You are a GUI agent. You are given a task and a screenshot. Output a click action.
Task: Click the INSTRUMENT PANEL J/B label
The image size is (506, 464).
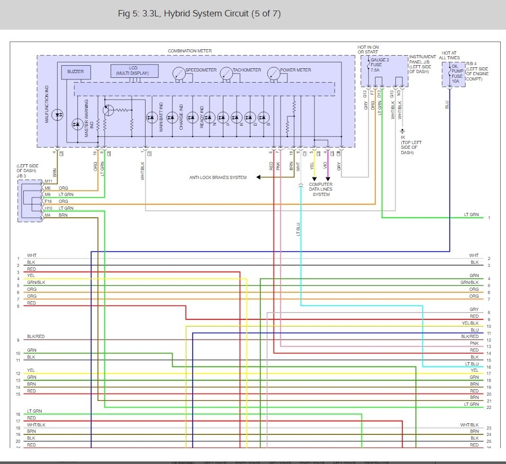tap(422, 64)
